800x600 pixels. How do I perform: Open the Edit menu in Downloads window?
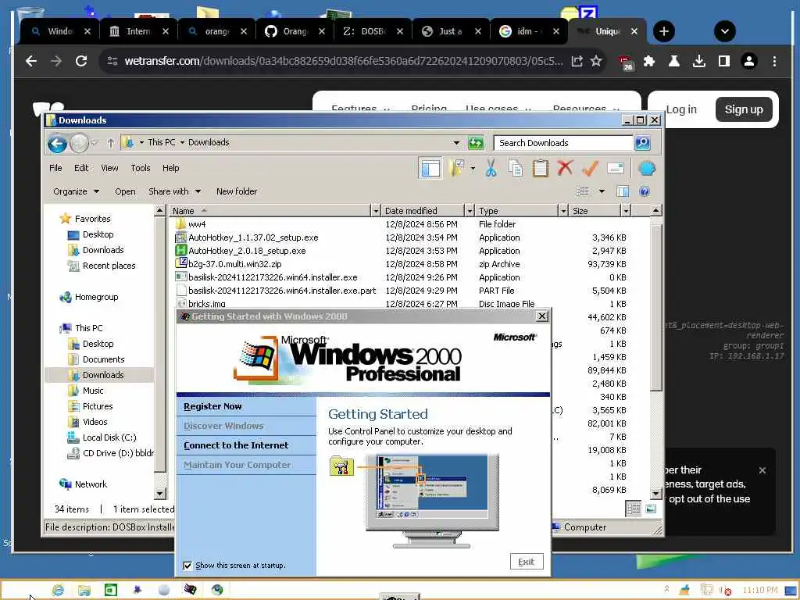point(81,168)
